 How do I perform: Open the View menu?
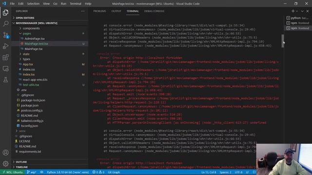(x=46, y=3)
